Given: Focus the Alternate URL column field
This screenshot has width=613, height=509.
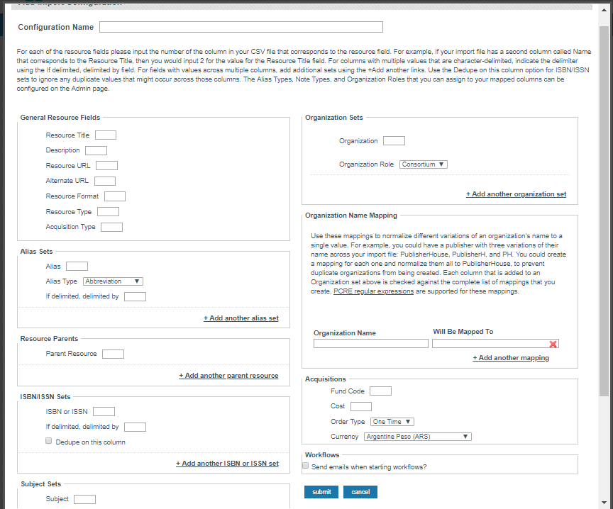Looking at the screenshot, I should tap(105, 181).
